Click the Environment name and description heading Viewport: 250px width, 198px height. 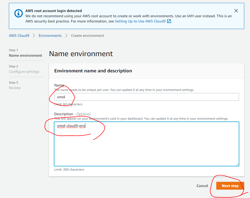click(x=93, y=71)
